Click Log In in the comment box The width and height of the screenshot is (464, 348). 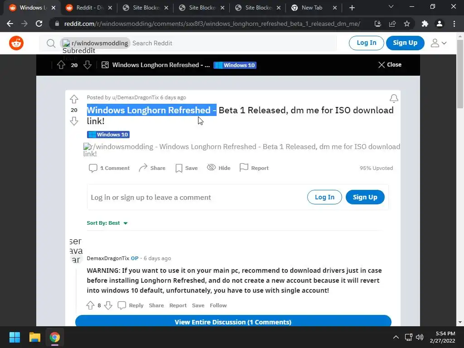(x=324, y=197)
